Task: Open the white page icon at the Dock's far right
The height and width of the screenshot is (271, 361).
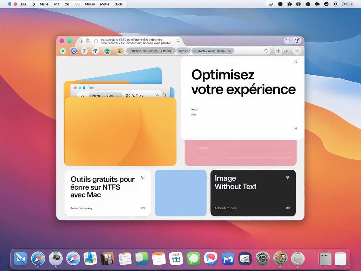Action: click(341, 259)
